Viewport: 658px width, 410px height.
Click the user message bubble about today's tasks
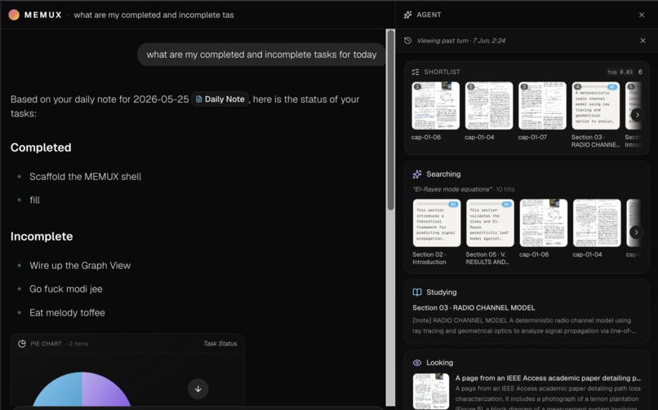261,55
